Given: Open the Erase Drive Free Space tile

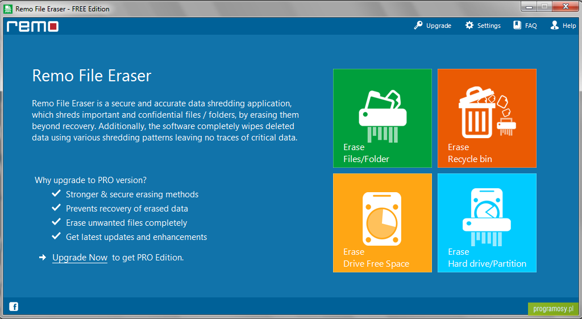Looking at the screenshot, I should [383, 223].
